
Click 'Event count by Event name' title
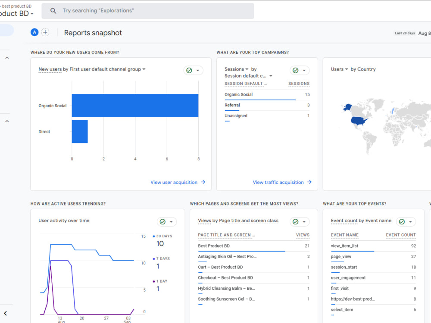coord(361,221)
